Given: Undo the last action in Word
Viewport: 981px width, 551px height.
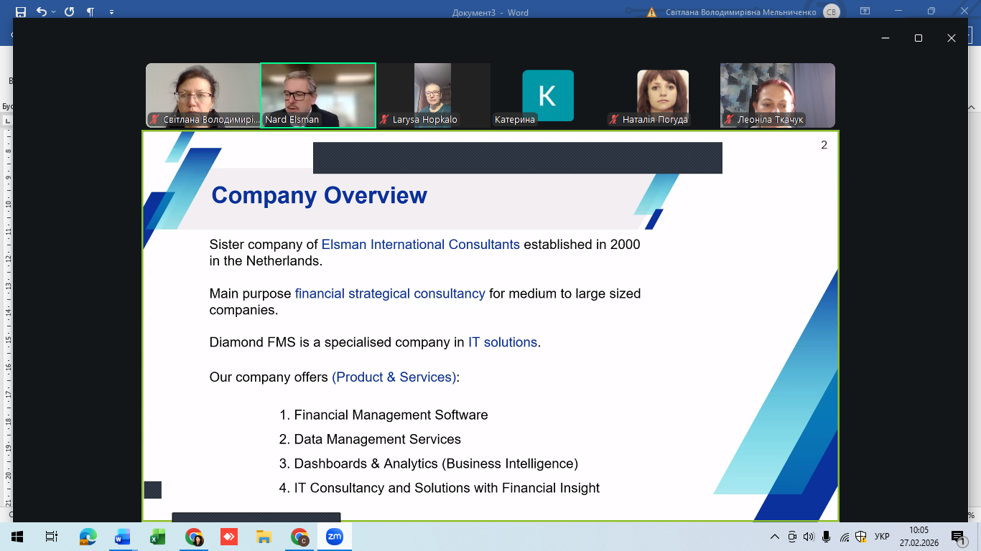Looking at the screenshot, I should 41,12.
